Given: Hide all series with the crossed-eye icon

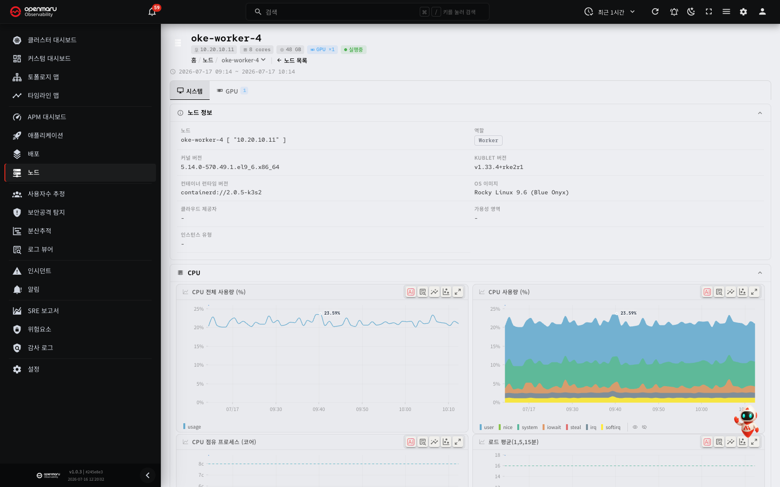Looking at the screenshot, I should pos(644,427).
